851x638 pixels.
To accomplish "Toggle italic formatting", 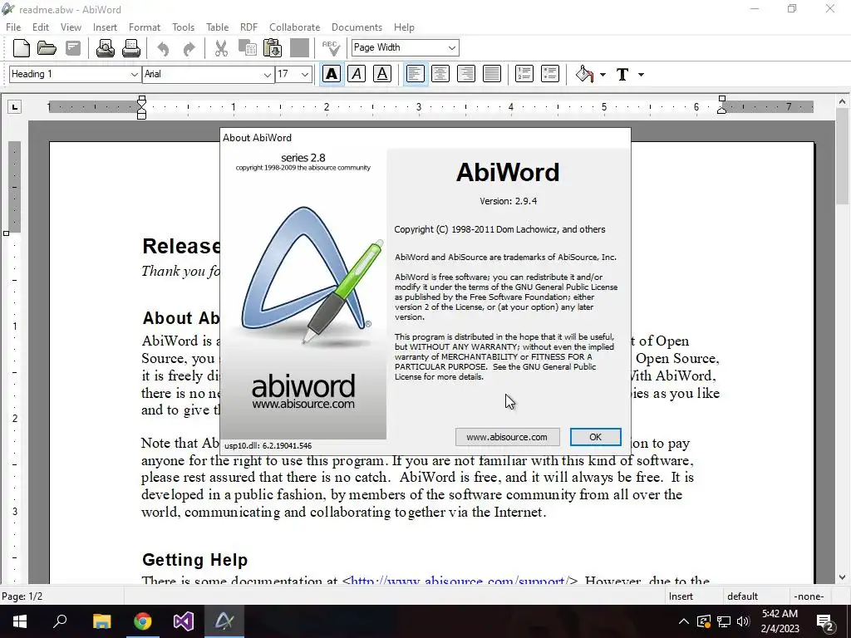I will (x=357, y=74).
